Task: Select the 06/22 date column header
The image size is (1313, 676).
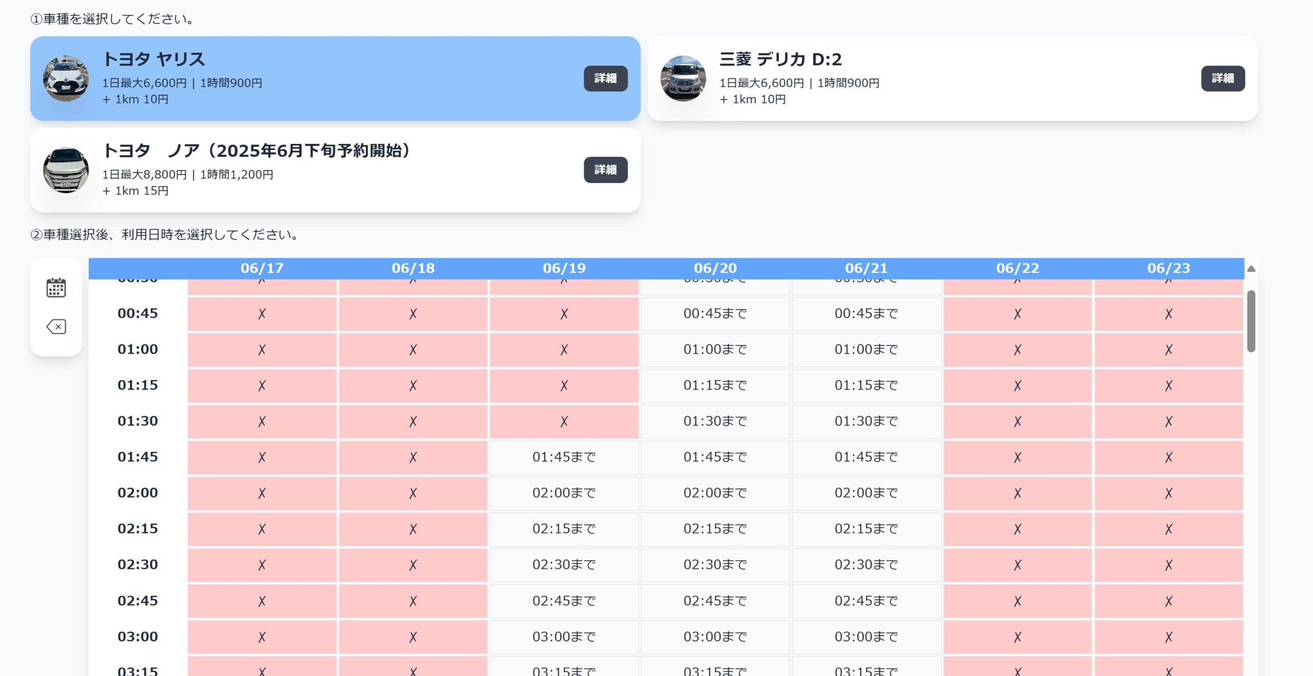Action: [x=1017, y=268]
